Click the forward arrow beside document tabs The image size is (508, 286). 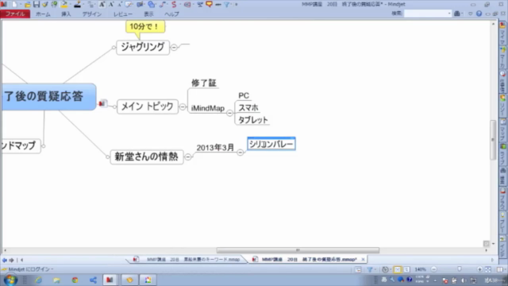tap(11, 260)
